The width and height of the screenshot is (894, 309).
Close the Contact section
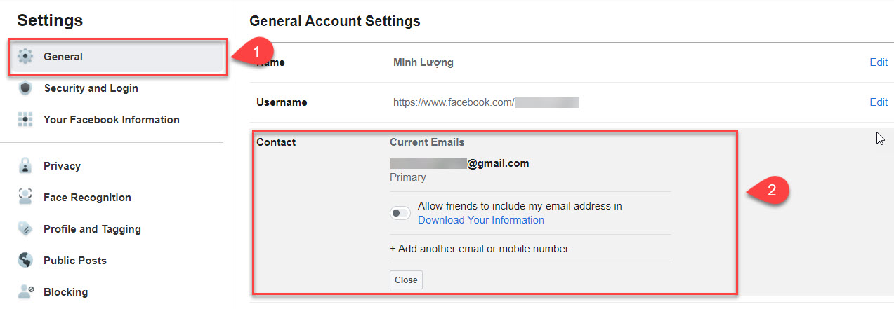point(406,280)
